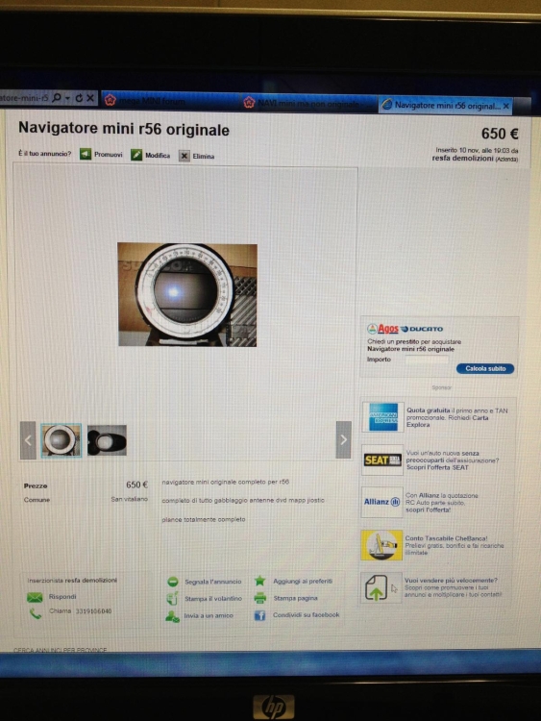Click the Allianz ad logo

(x=381, y=502)
